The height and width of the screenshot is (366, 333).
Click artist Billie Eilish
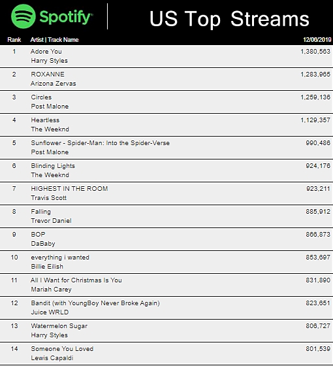click(x=47, y=267)
